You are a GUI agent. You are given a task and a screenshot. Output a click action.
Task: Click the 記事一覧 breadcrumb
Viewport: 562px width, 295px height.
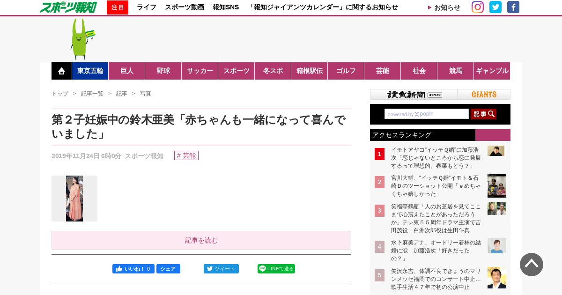92,94
